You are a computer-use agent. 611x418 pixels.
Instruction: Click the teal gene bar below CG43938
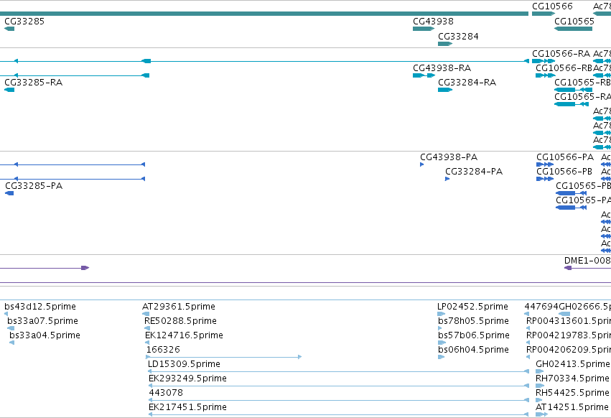(x=424, y=29)
